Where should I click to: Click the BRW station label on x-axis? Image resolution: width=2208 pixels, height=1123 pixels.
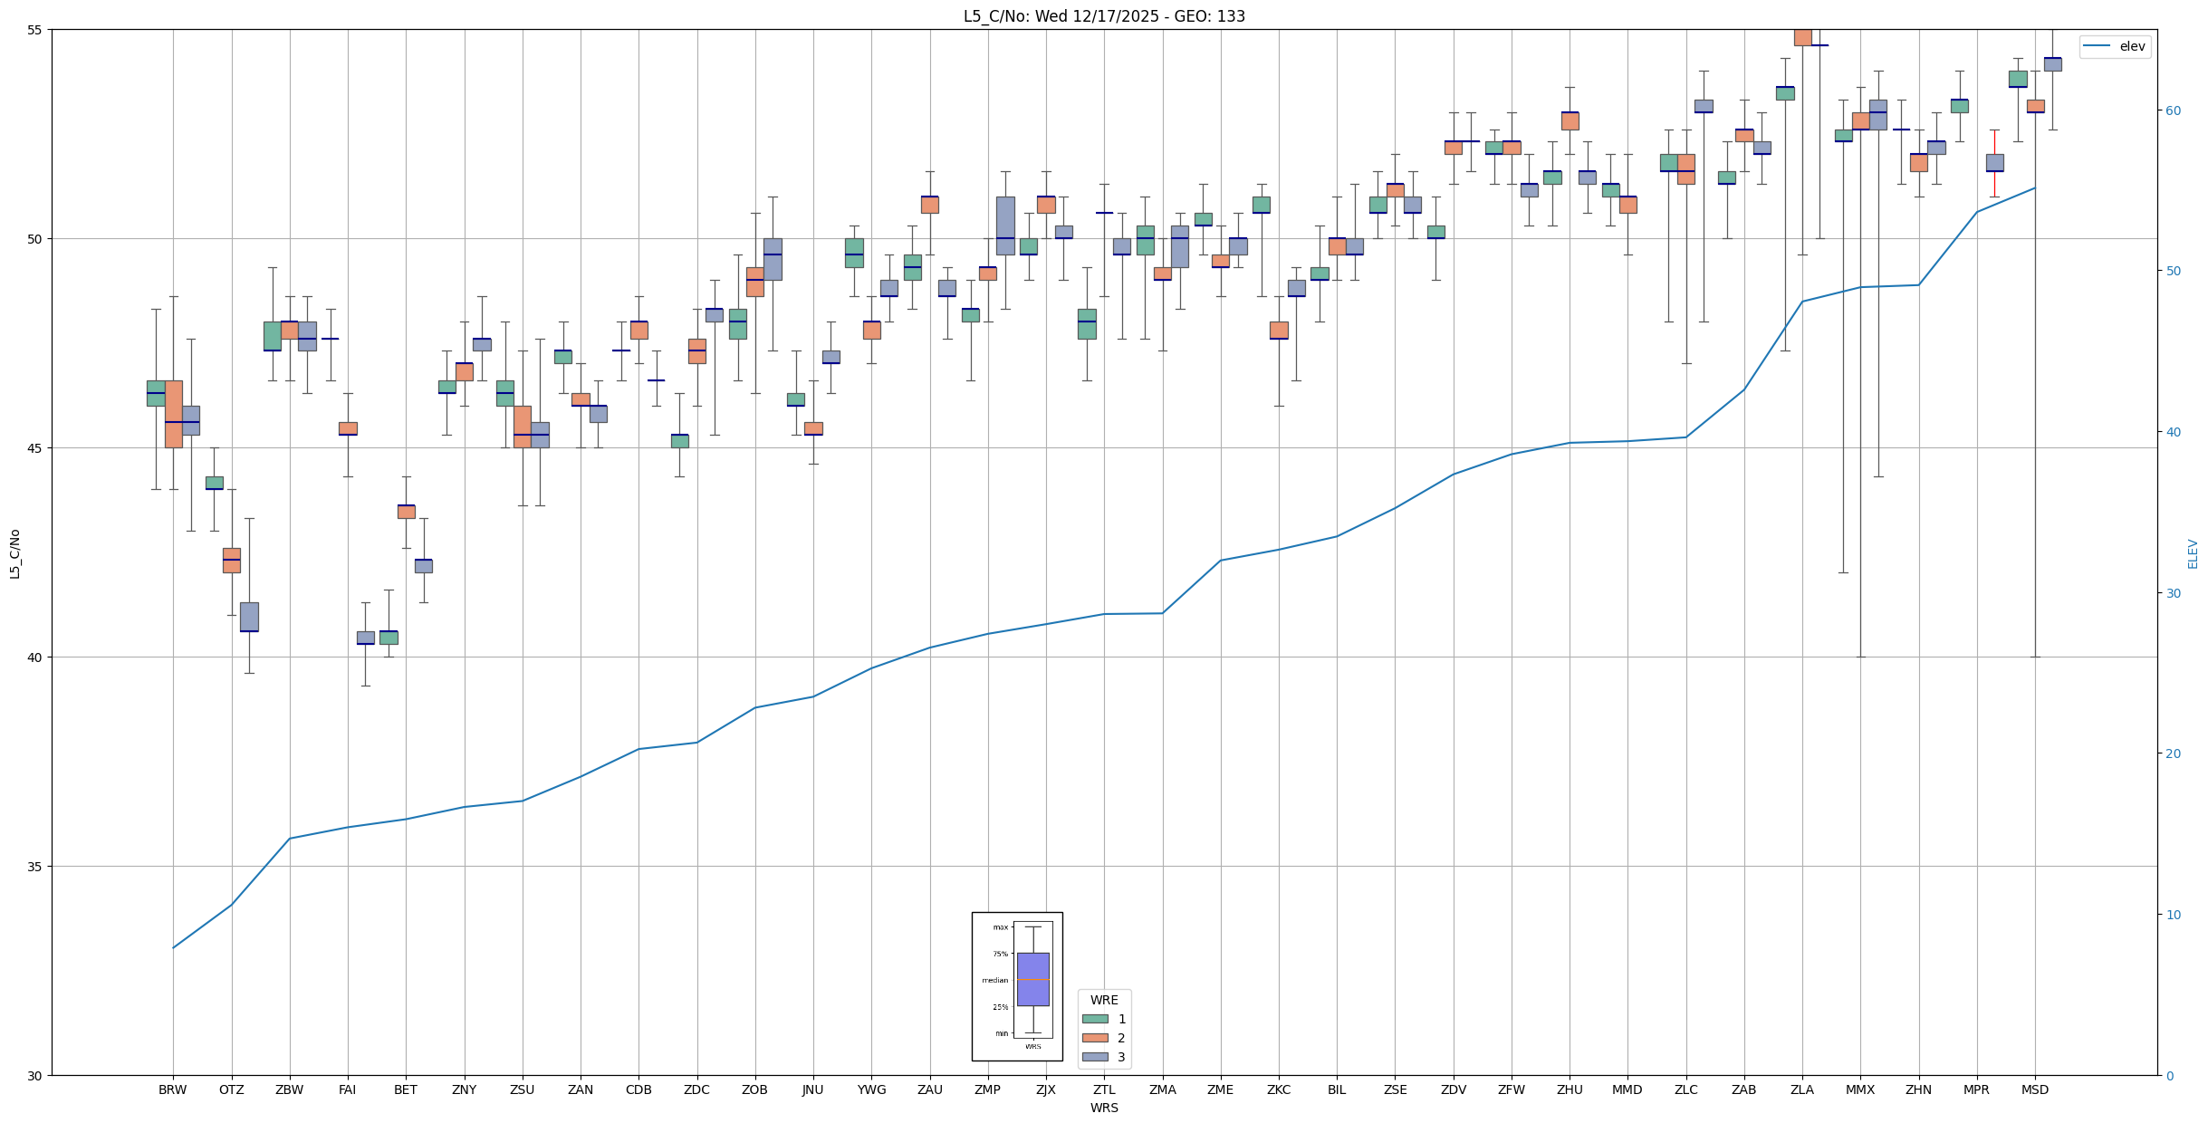pos(172,1089)
